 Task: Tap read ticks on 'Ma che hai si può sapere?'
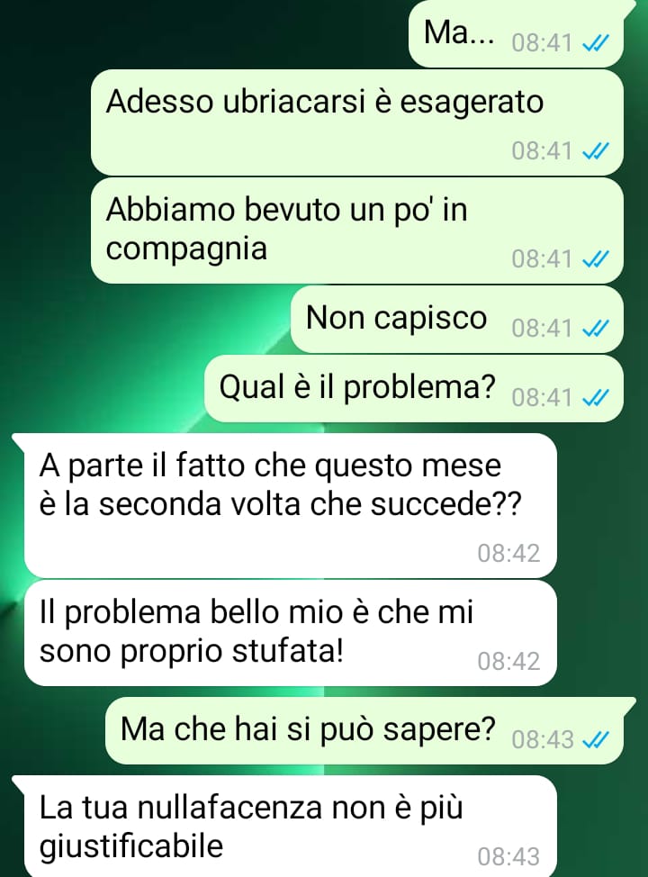tap(596, 740)
